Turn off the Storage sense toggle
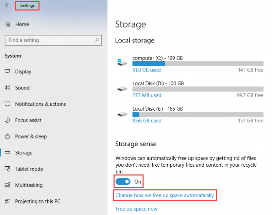The width and height of the screenshot is (272, 215). click(123, 182)
